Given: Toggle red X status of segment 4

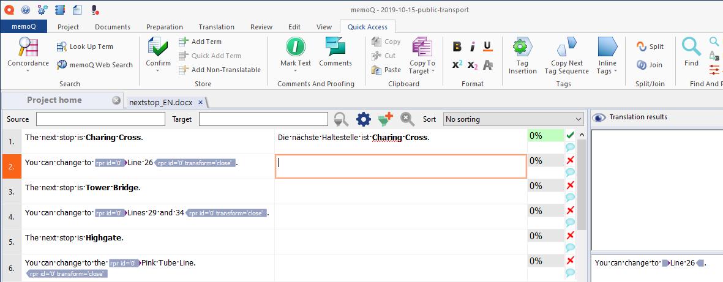Looking at the screenshot, I should coord(570,210).
